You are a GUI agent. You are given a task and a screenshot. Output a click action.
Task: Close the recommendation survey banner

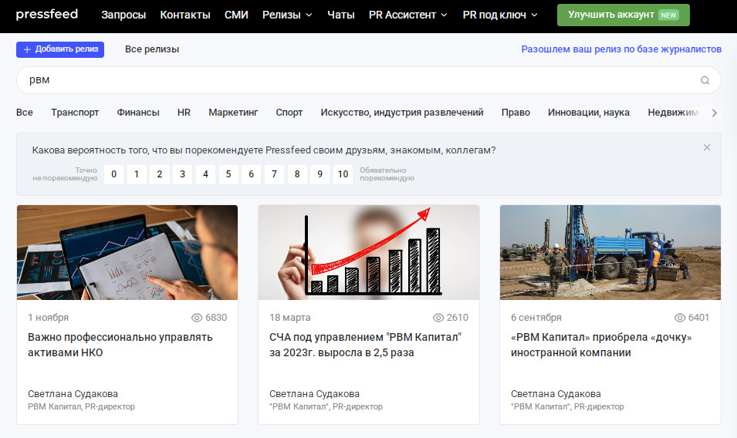(x=706, y=147)
